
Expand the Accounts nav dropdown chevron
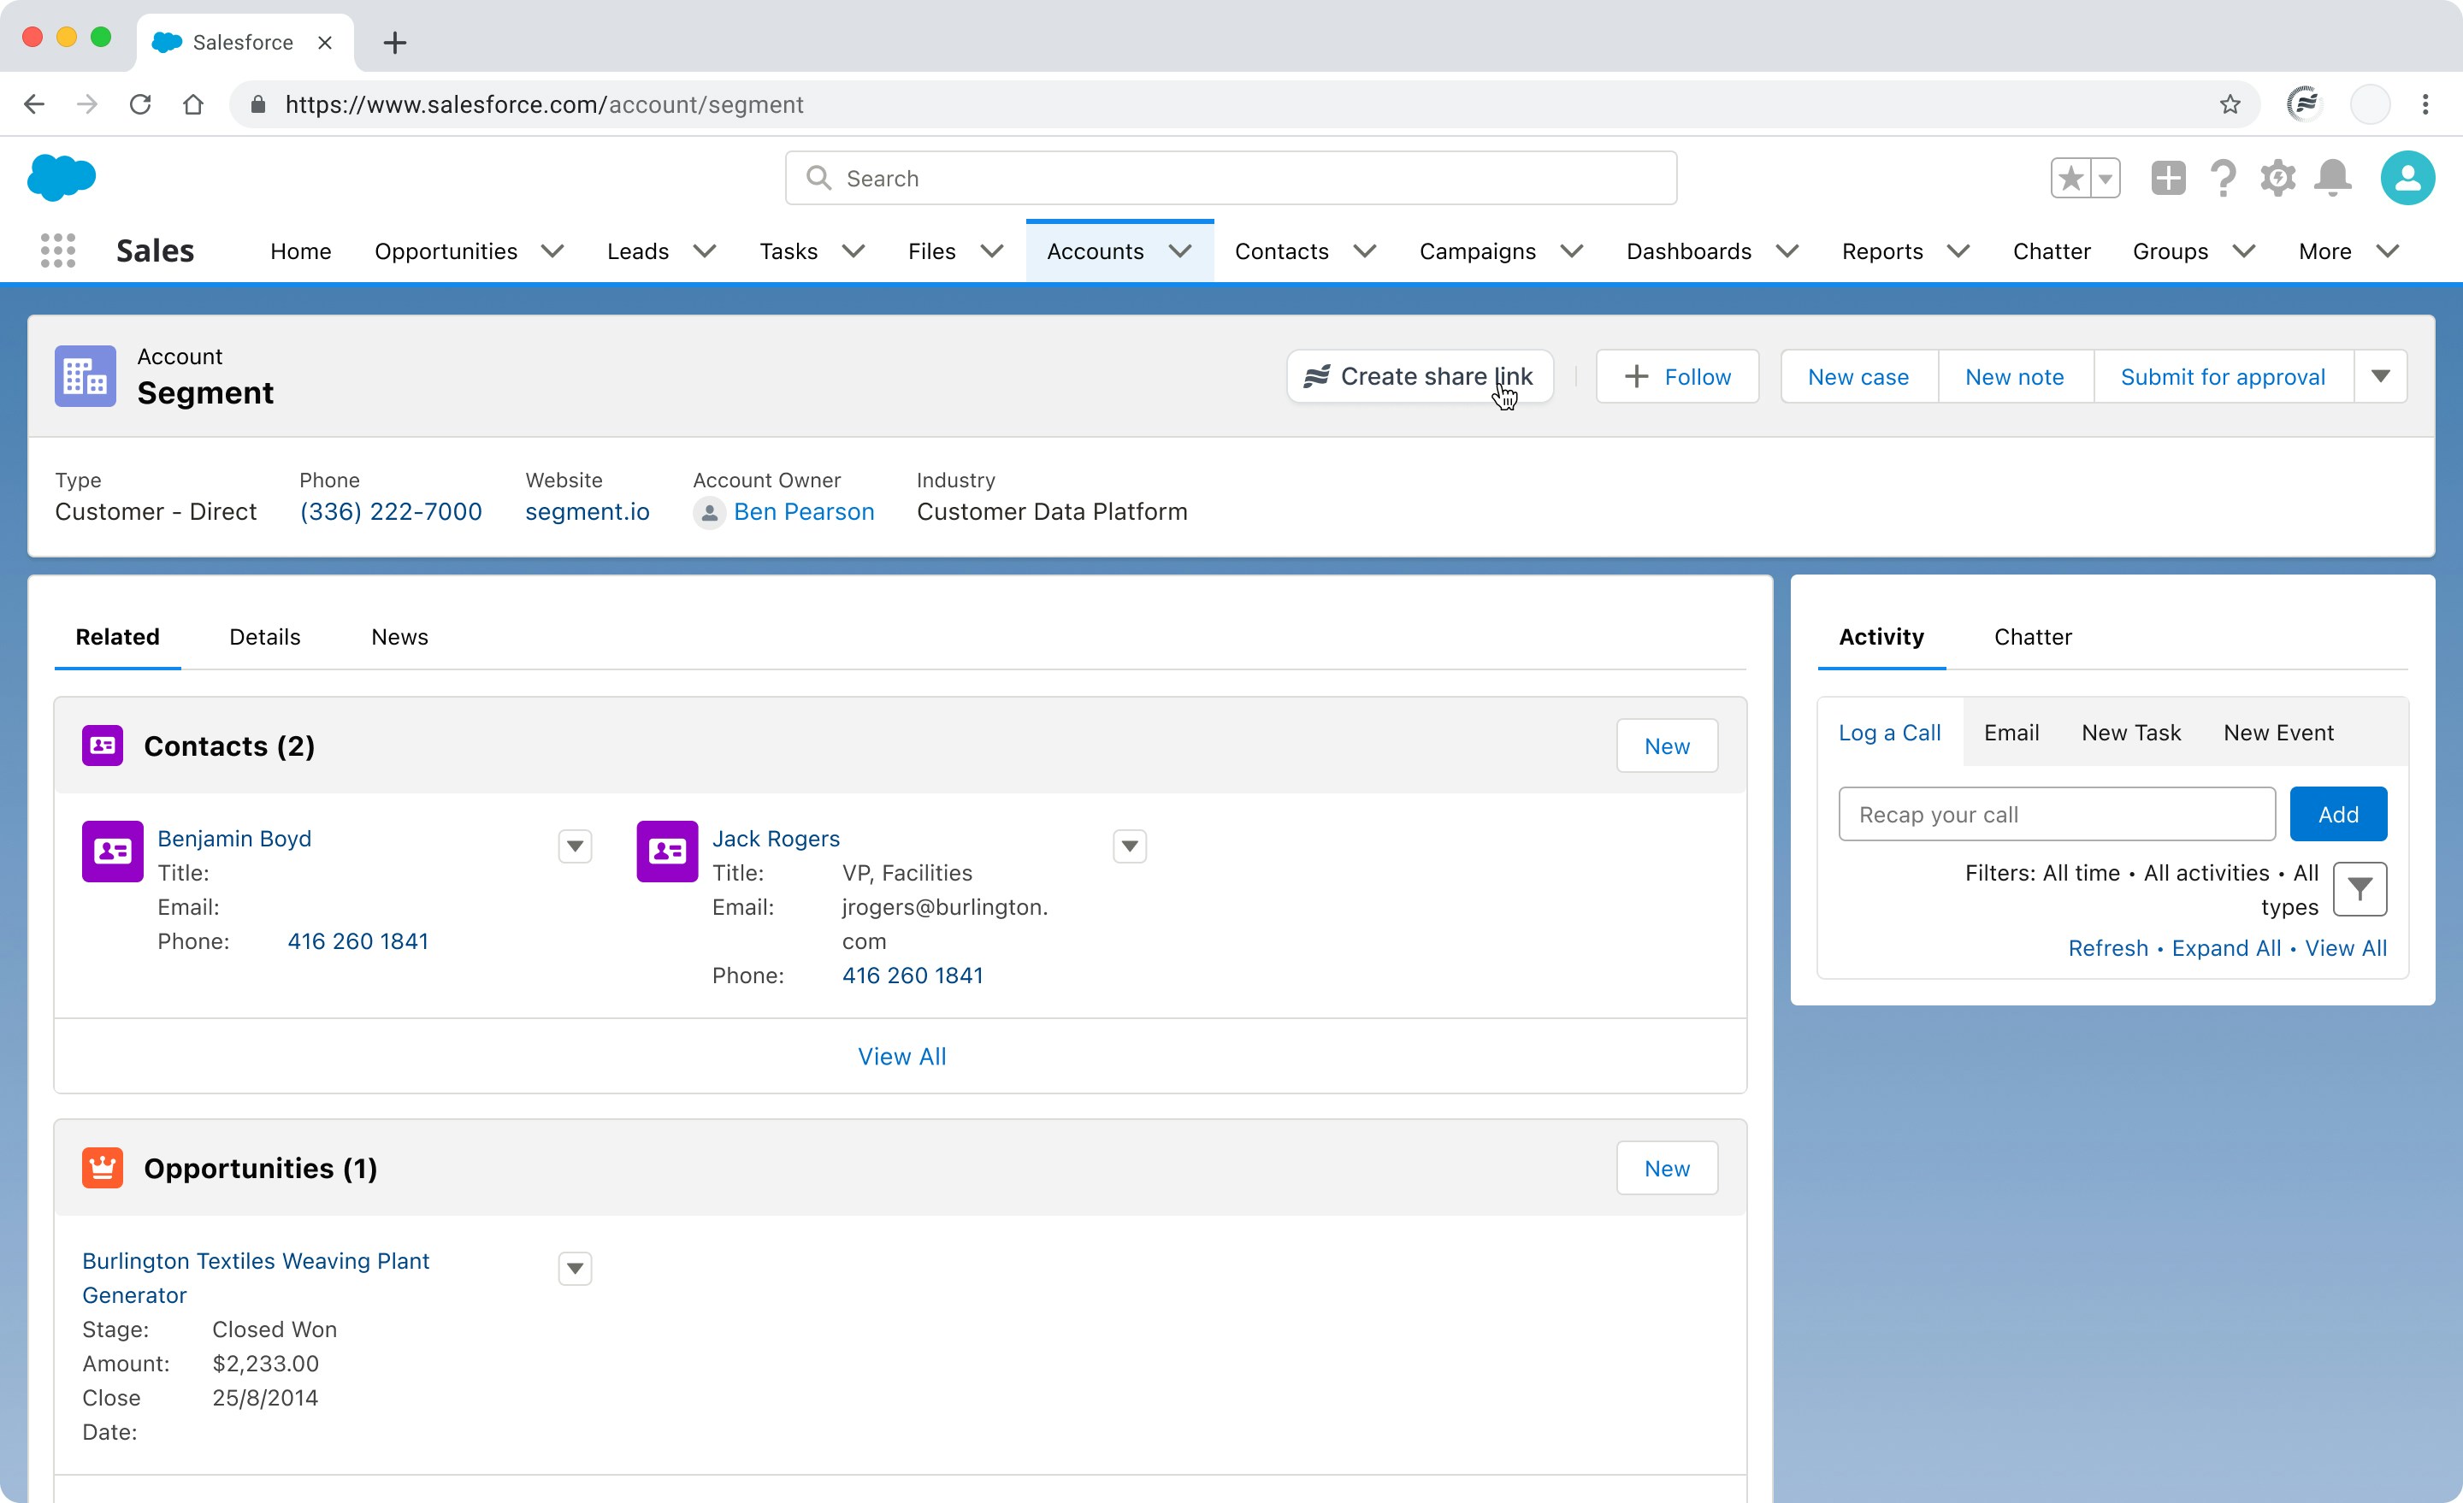1179,250
